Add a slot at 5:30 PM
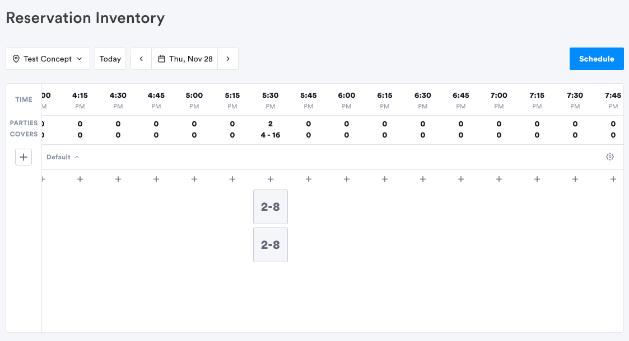 coord(271,179)
